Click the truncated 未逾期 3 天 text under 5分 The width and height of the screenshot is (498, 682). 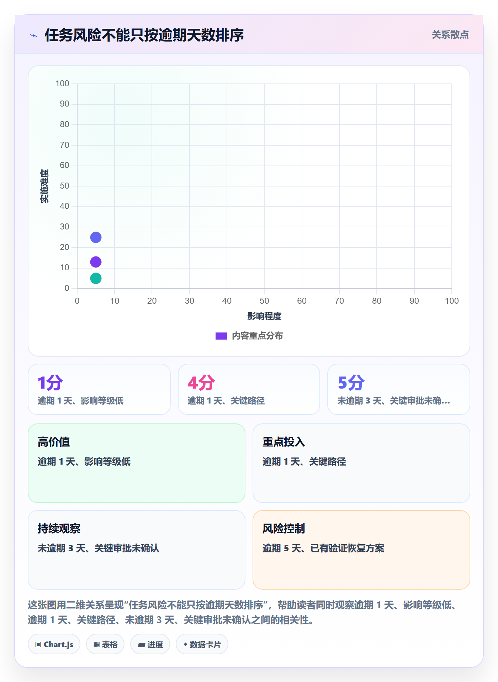(x=394, y=401)
